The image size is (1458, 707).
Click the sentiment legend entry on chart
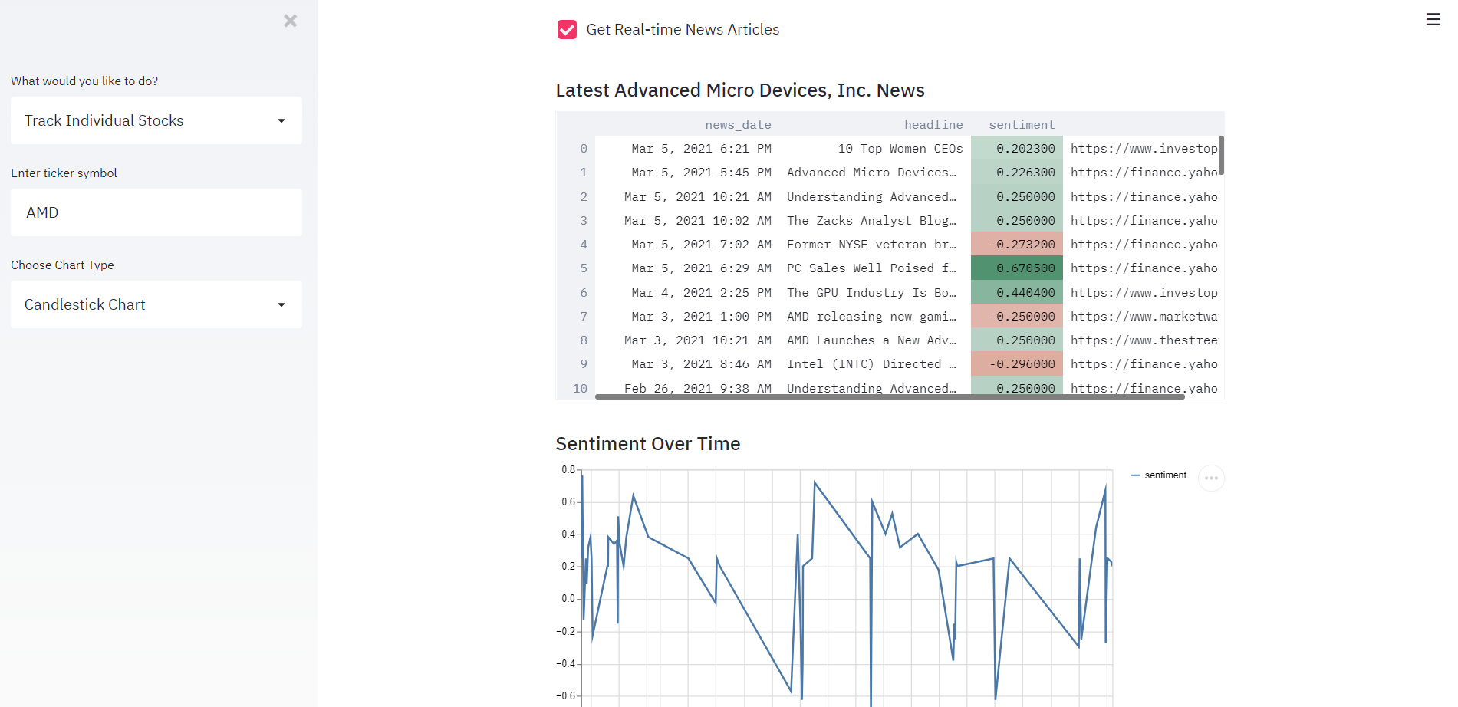[1159, 475]
